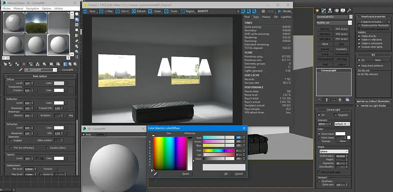Click the Erase icon in render window
393x192 pixels.
coord(150,11)
